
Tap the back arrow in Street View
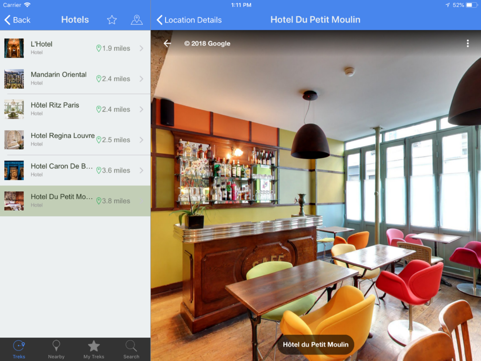pyautogui.click(x=167, y=44)
